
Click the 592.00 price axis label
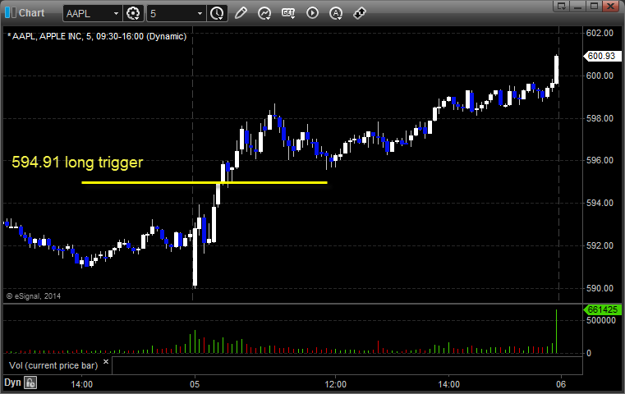tap(600, 245)
